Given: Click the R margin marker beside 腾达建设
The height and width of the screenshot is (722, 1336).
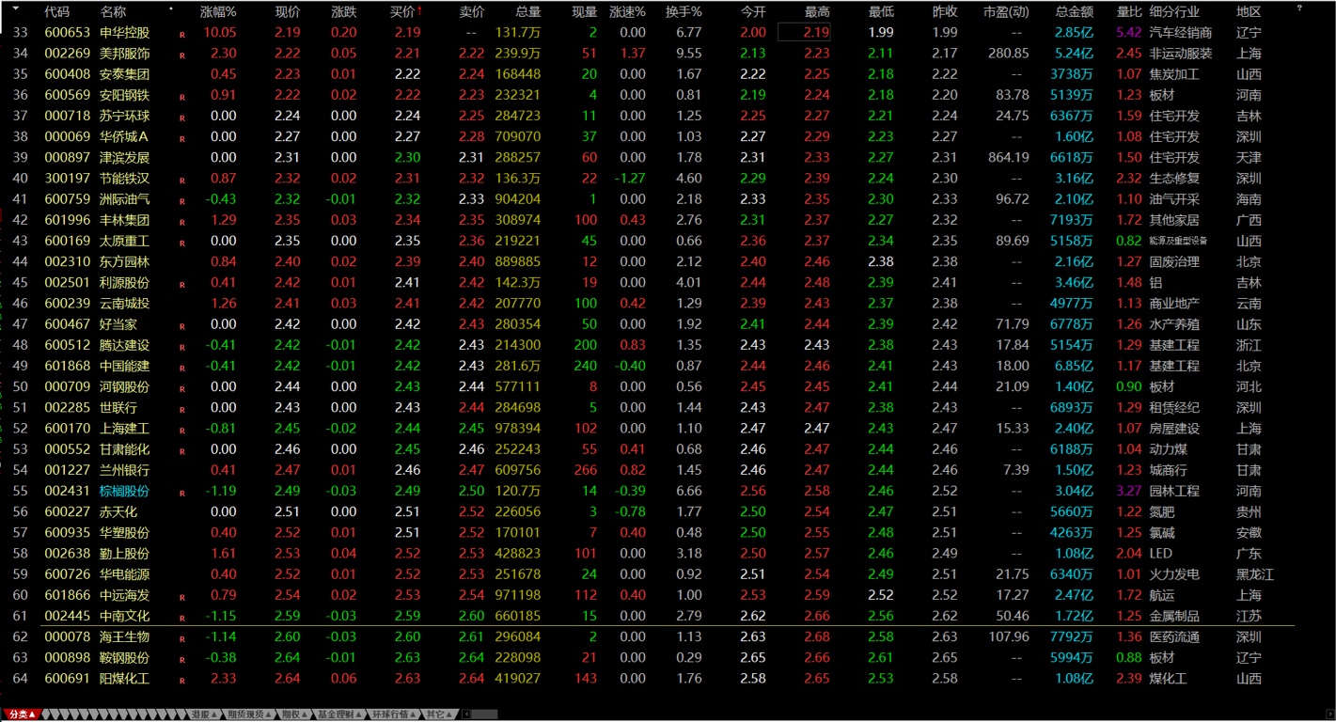Looking at the screenshot, I should coord(182,346).
